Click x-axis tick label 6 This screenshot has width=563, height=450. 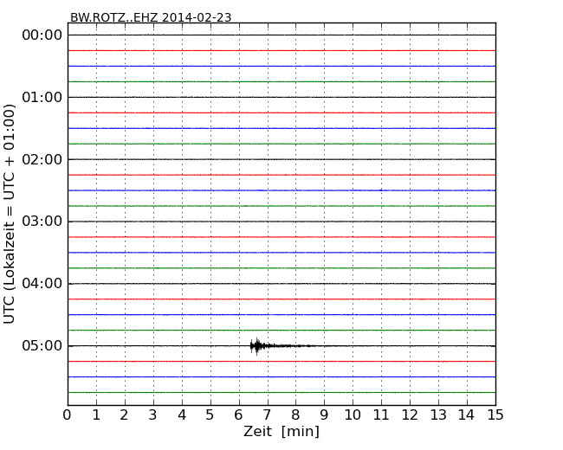pyautogui.click(x=238, y=415)
